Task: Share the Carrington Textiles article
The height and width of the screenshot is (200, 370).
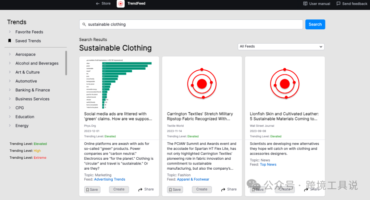Action: pyautogui.click(x=229, y=189)
